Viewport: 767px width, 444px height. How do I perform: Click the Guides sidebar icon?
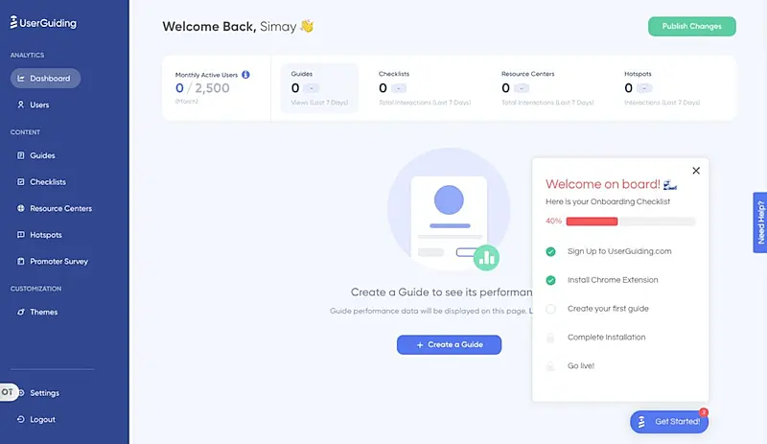[x=21, y=155]
